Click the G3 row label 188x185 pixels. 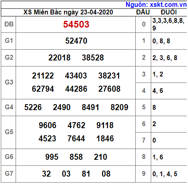coord(9,82)
